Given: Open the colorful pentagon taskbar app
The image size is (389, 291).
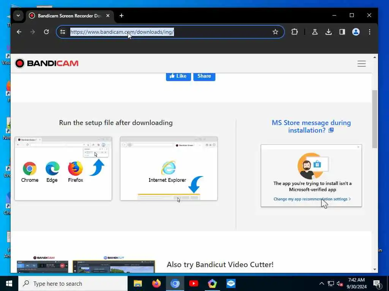Looking at the screenshot, I should click(x=212, y=283).
